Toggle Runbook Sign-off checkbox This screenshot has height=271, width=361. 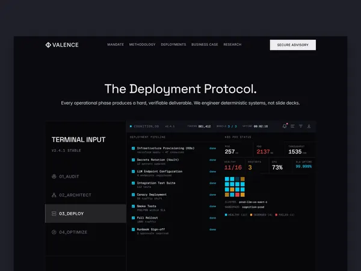pyautogui.click(x=133, y=229)
